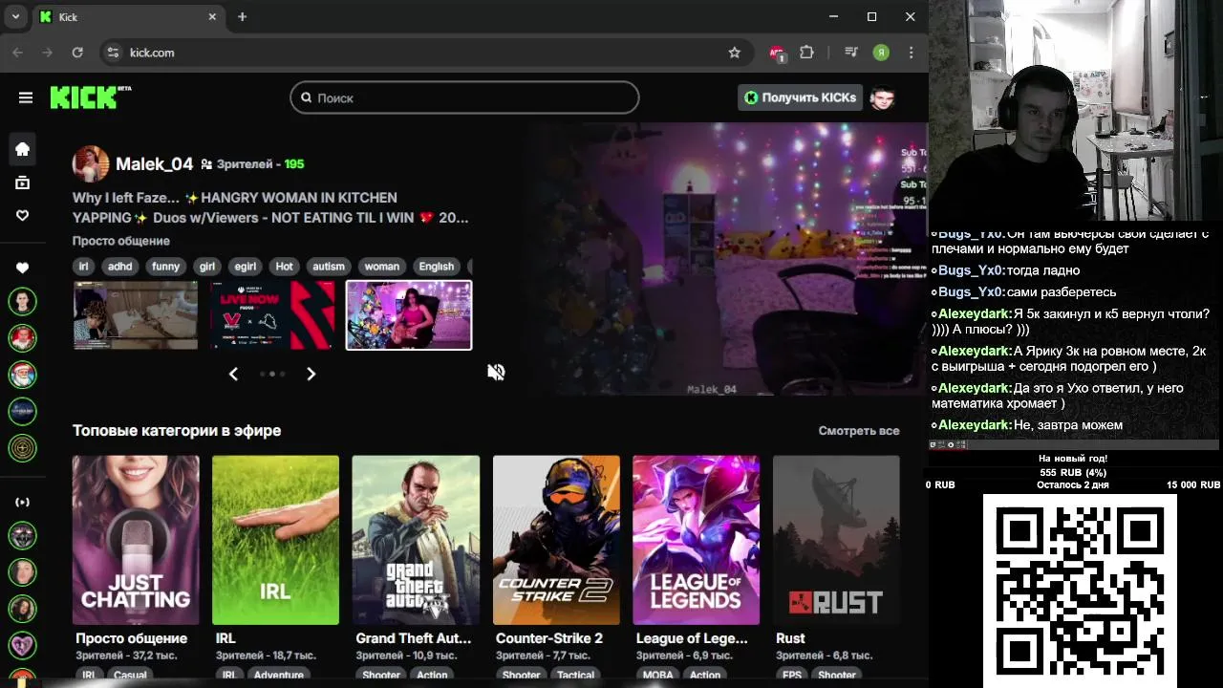Image resolution: width=1223 pixels, height=688 pixels.
Task: Select the highlighted Malek_04 carousel thumbnail
Action: [x=409, y=315]
